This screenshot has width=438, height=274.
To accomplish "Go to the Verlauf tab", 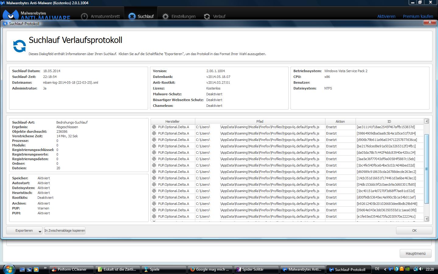I will coord(215,16).
